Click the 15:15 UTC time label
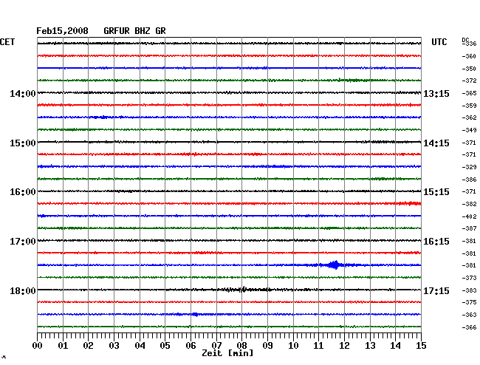Viewport: 480px width, 365px height. pos(436,192)
